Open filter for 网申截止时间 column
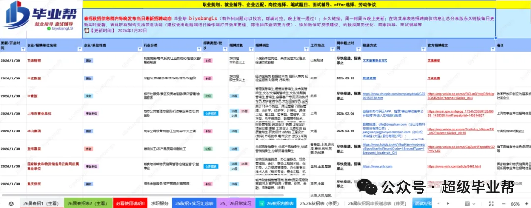The width and height of the screenshot is (531, 208). [358, 49]
